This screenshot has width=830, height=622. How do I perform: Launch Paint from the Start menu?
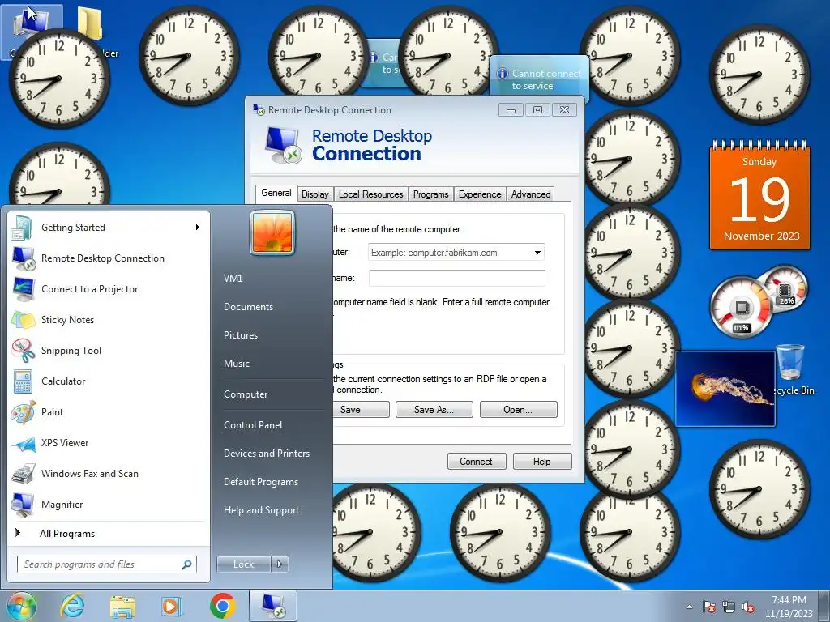tap(108, 411)
